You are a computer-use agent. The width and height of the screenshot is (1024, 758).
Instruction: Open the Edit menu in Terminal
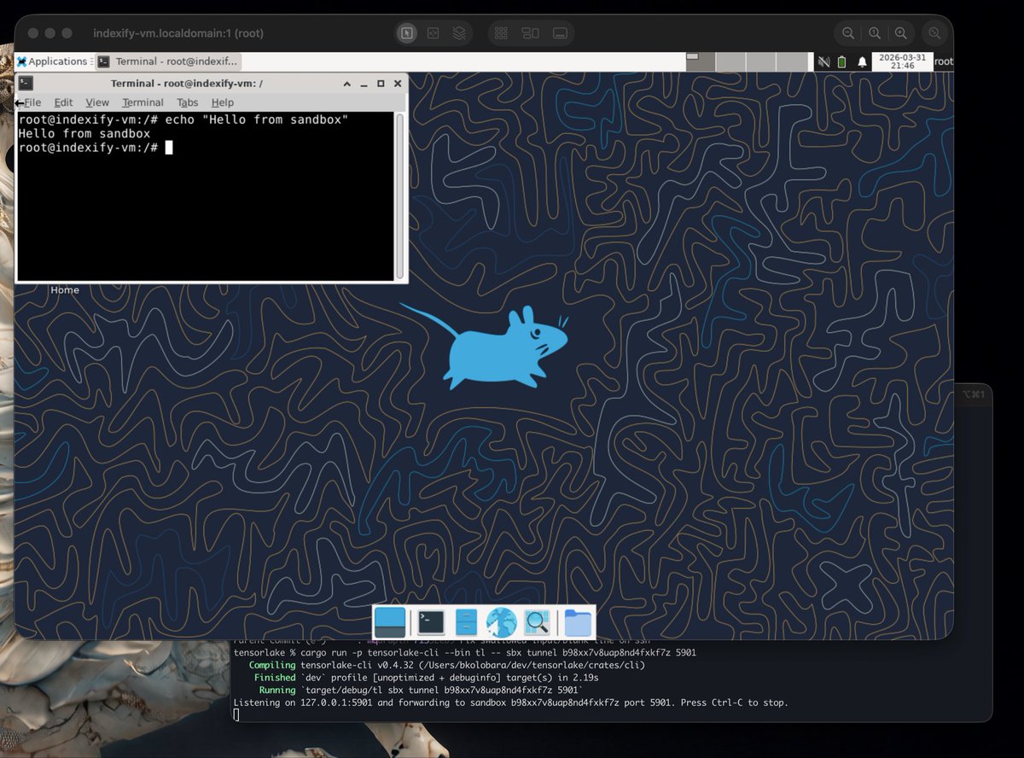[63, 102]
